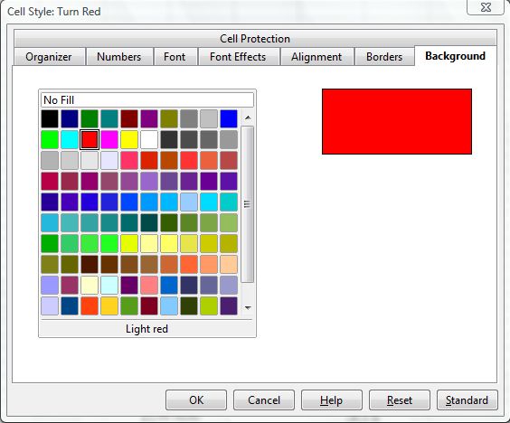Open the Font Effects tab
Viewport: 510px width, 423px height.
click(238, 57)
